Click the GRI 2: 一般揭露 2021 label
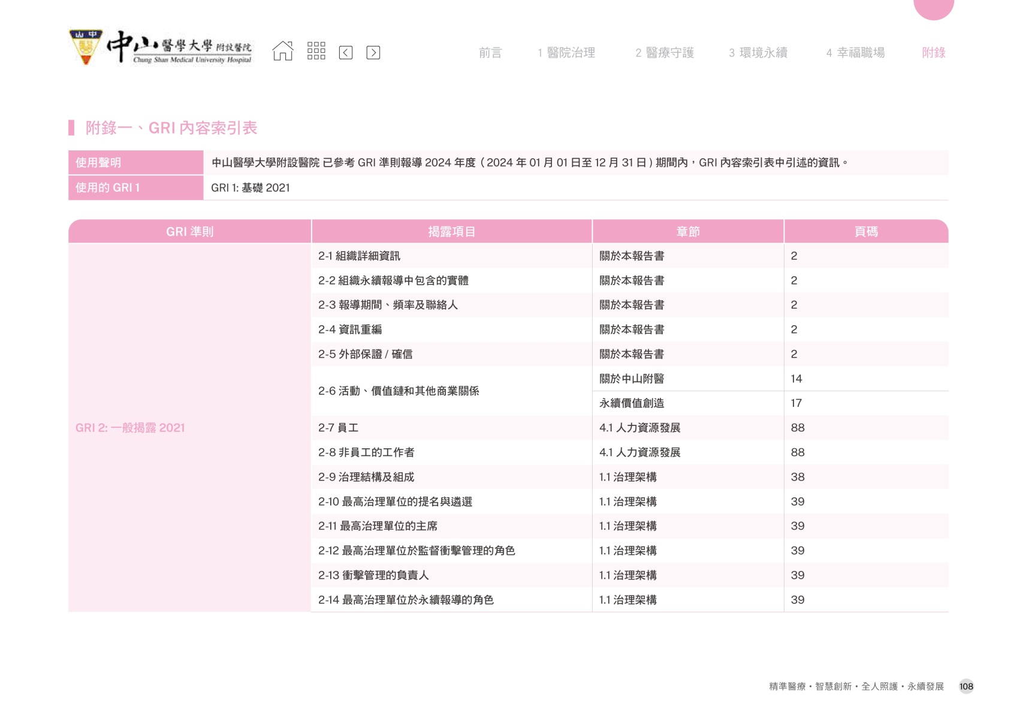The width and height of the screenshot is (1017, 719). coord(130,428)
